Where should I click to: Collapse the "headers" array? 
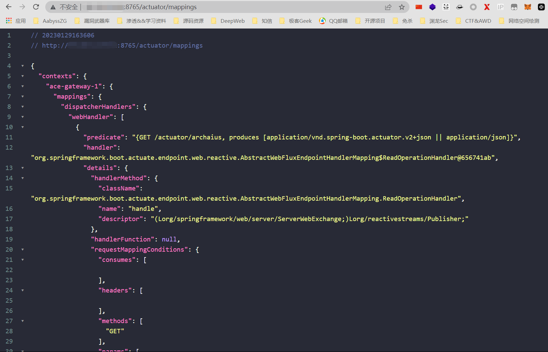[x=22, y=290]
